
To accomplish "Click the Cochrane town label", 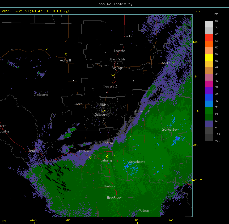I will pos(86,151).
